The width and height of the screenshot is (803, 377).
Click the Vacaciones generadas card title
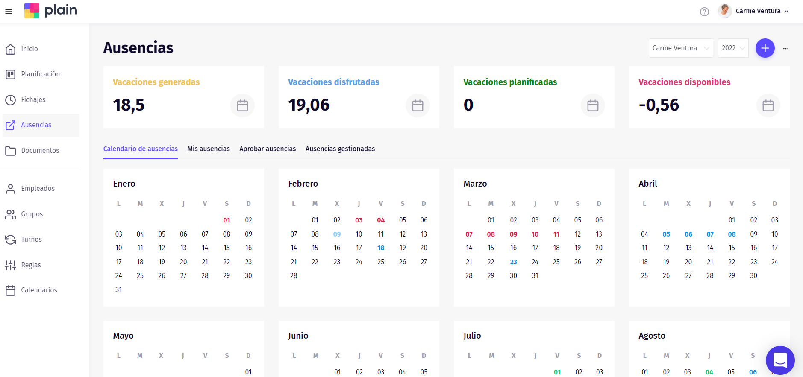[156, 82]
